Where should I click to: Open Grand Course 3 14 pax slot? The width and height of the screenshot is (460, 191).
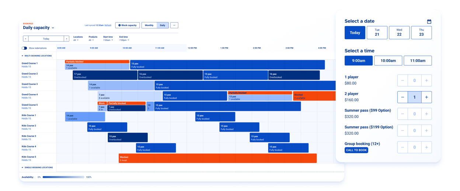[121, 86]
